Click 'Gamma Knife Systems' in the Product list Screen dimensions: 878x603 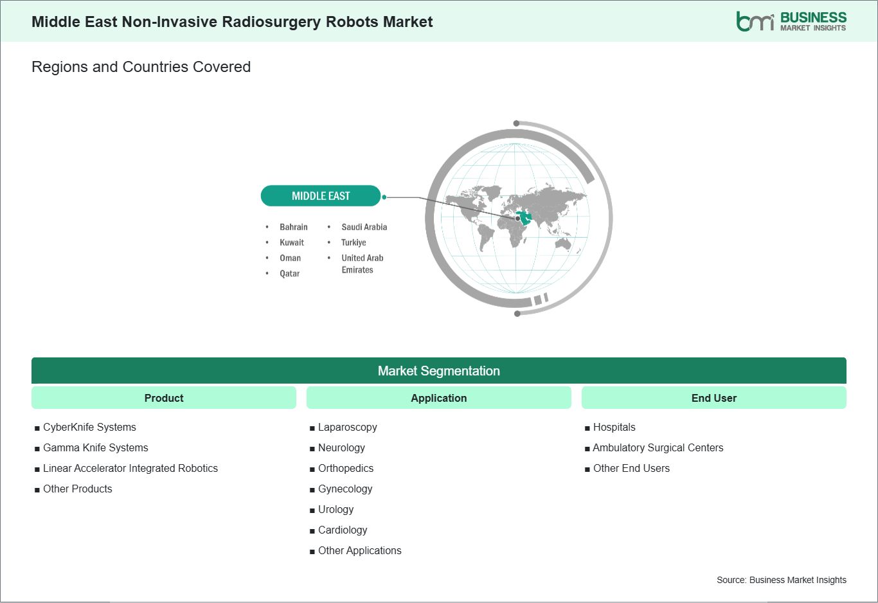[x=96, y=447]
